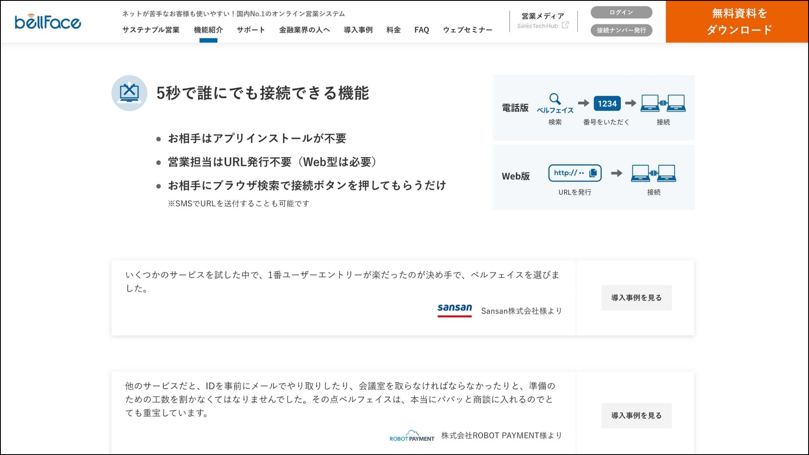809x455 pixels.
Task: Open the FAQ section
Action: point(422,30)
